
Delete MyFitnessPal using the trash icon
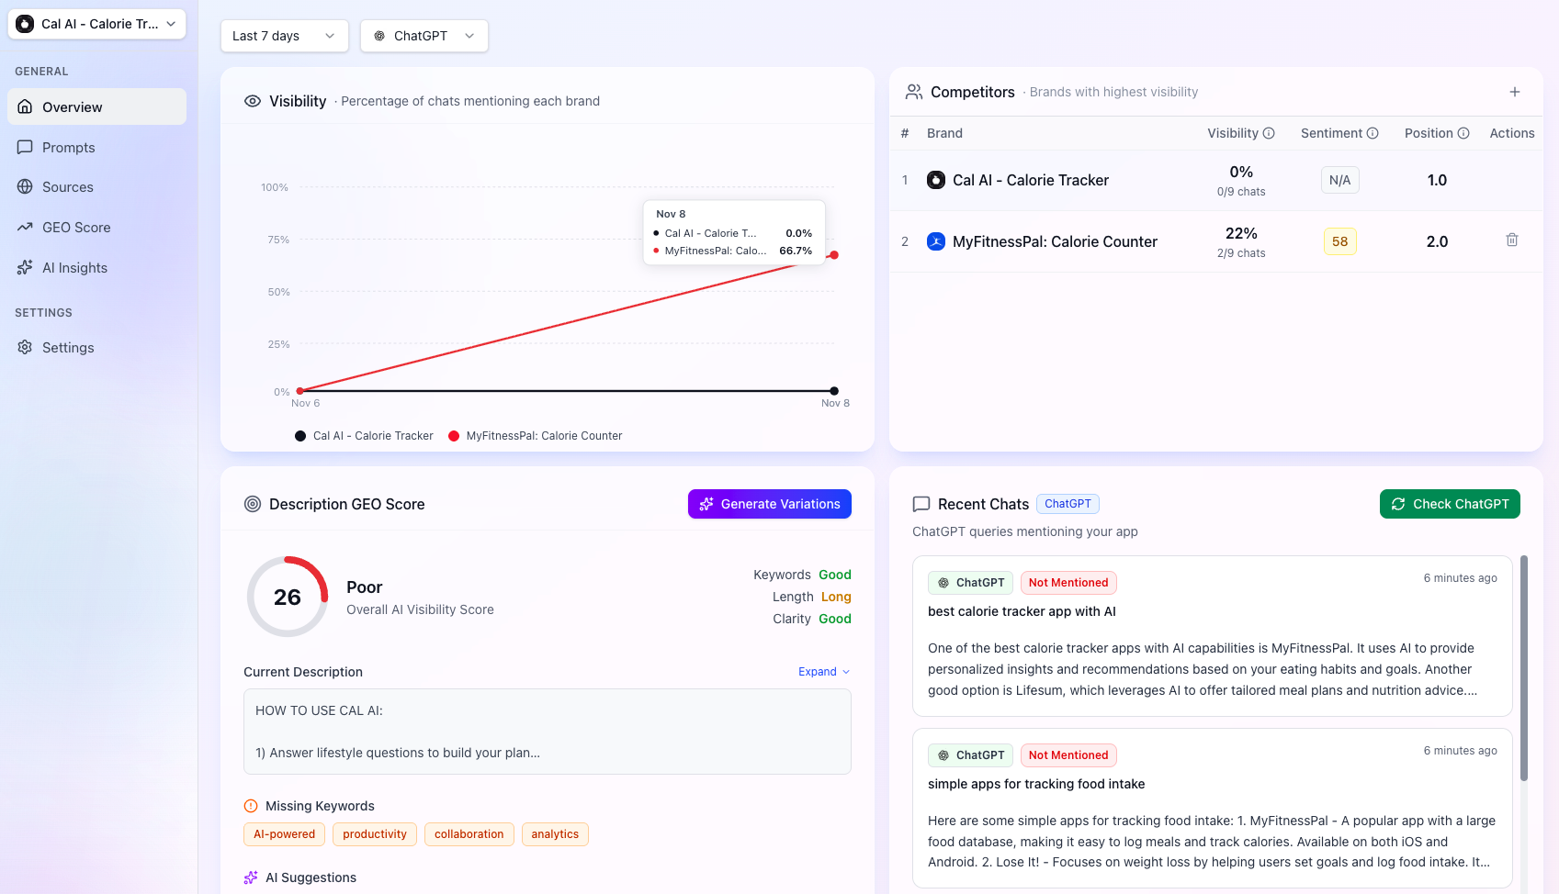pyautogui.click(x=1511, y=240)
